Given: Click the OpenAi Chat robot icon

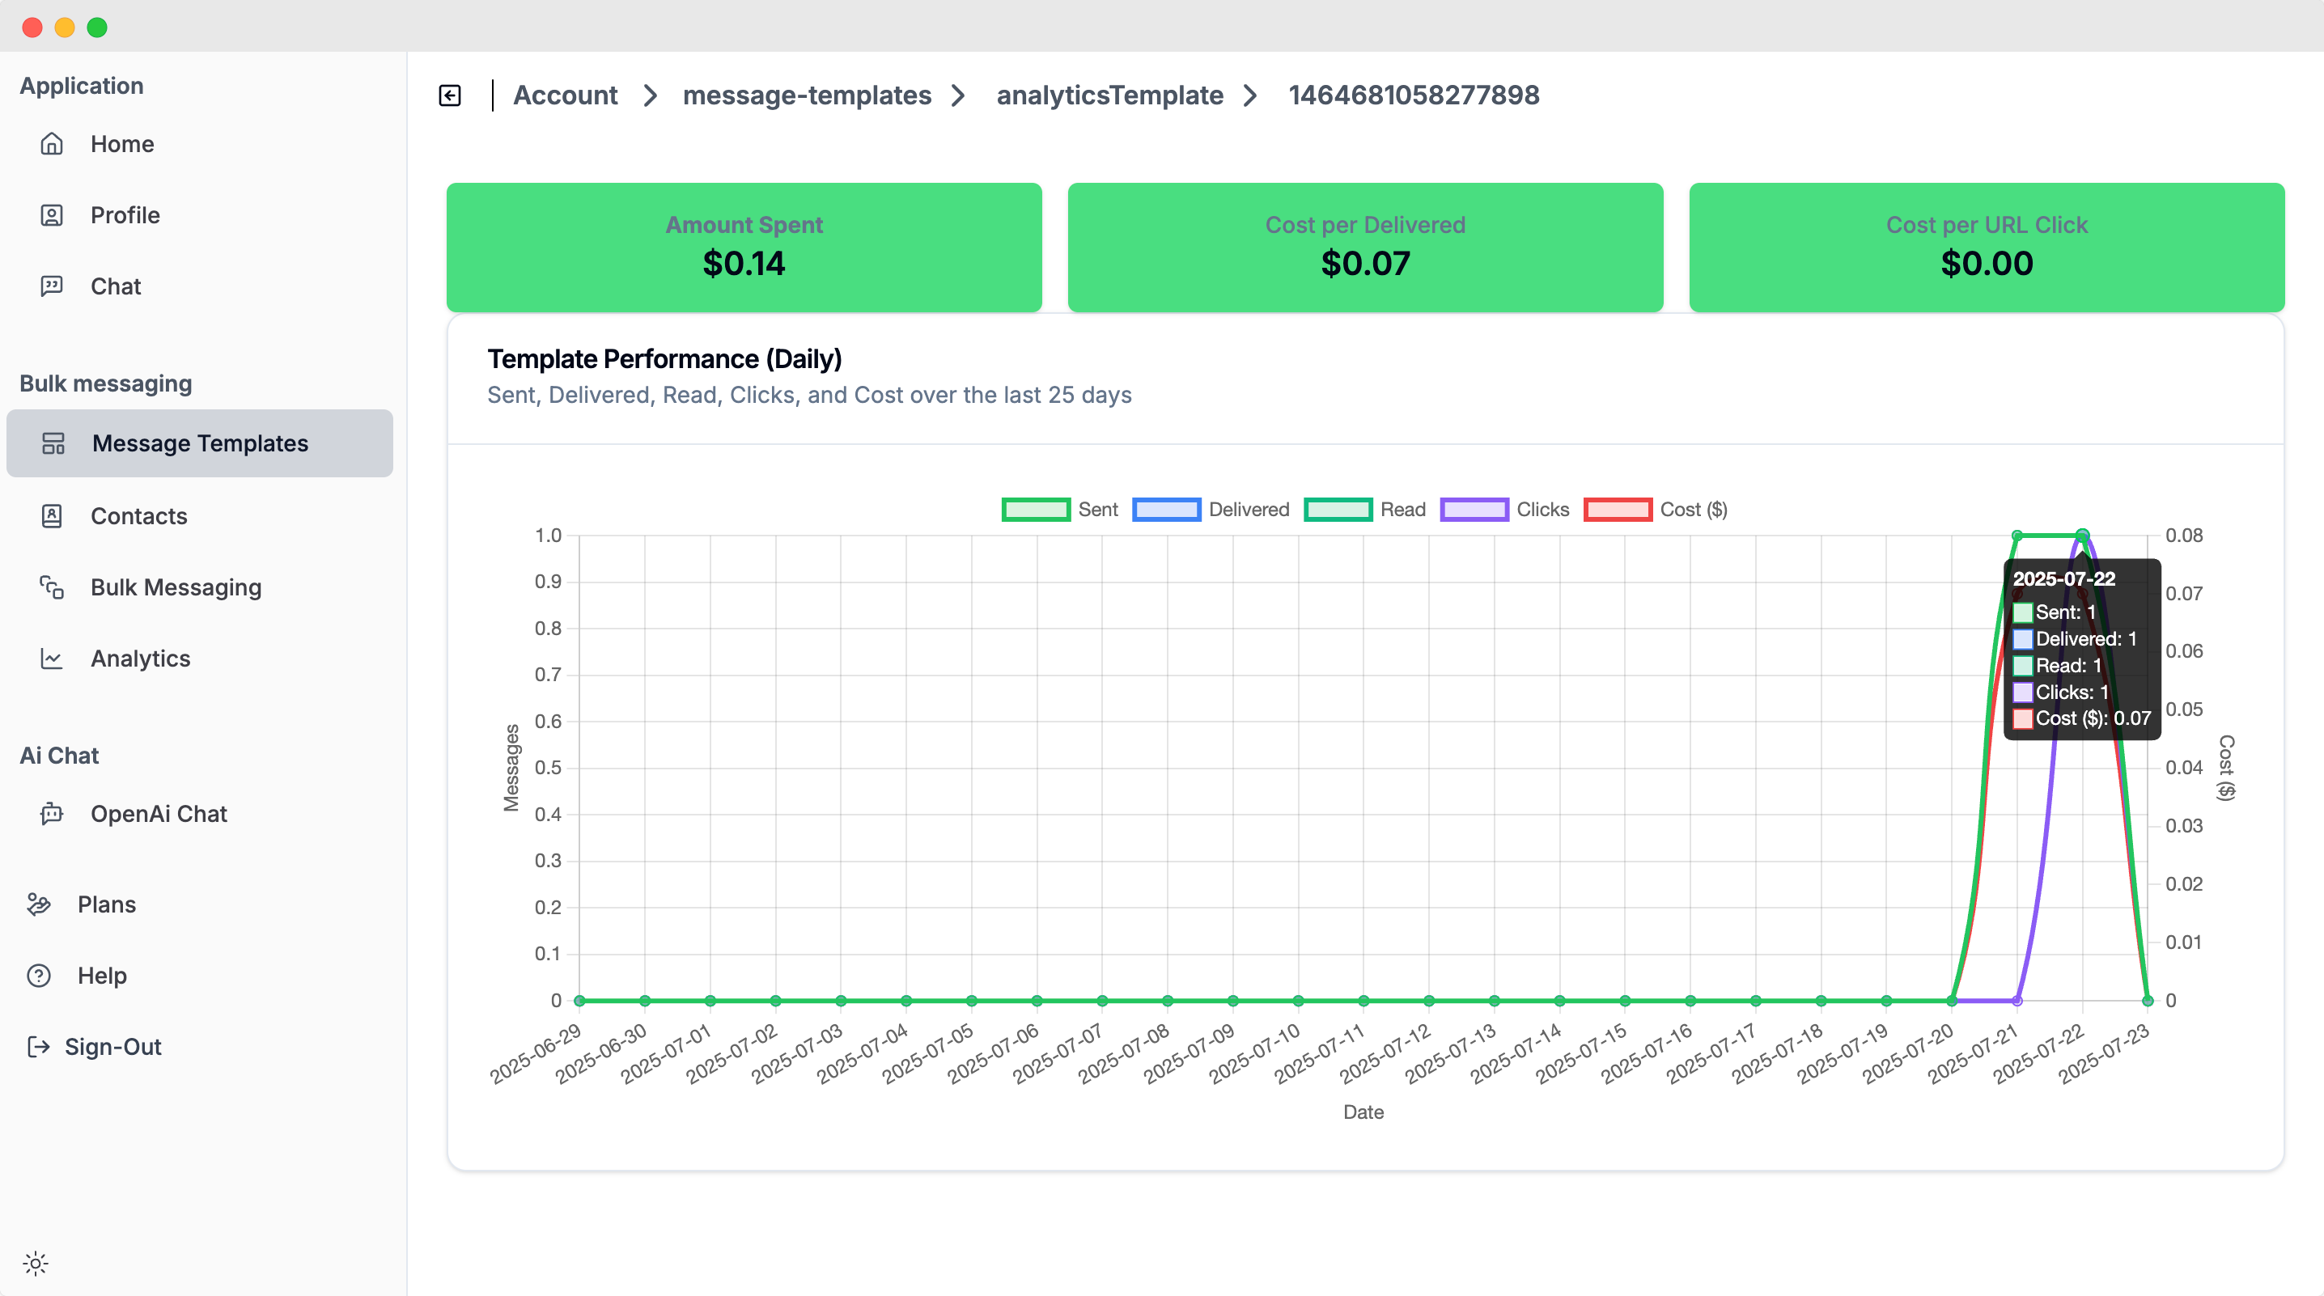Looking at the screenshot, I should click(x=52, y=814).
